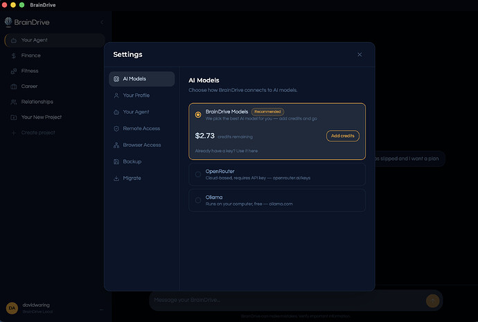This screenshot has width=478, height=322.
Task: Open Relationships in the left sidebar
Action: pyautogui.click(x=55, y=102)
